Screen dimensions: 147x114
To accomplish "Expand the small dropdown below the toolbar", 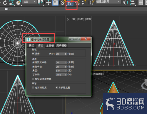I will tap(7, 9).
